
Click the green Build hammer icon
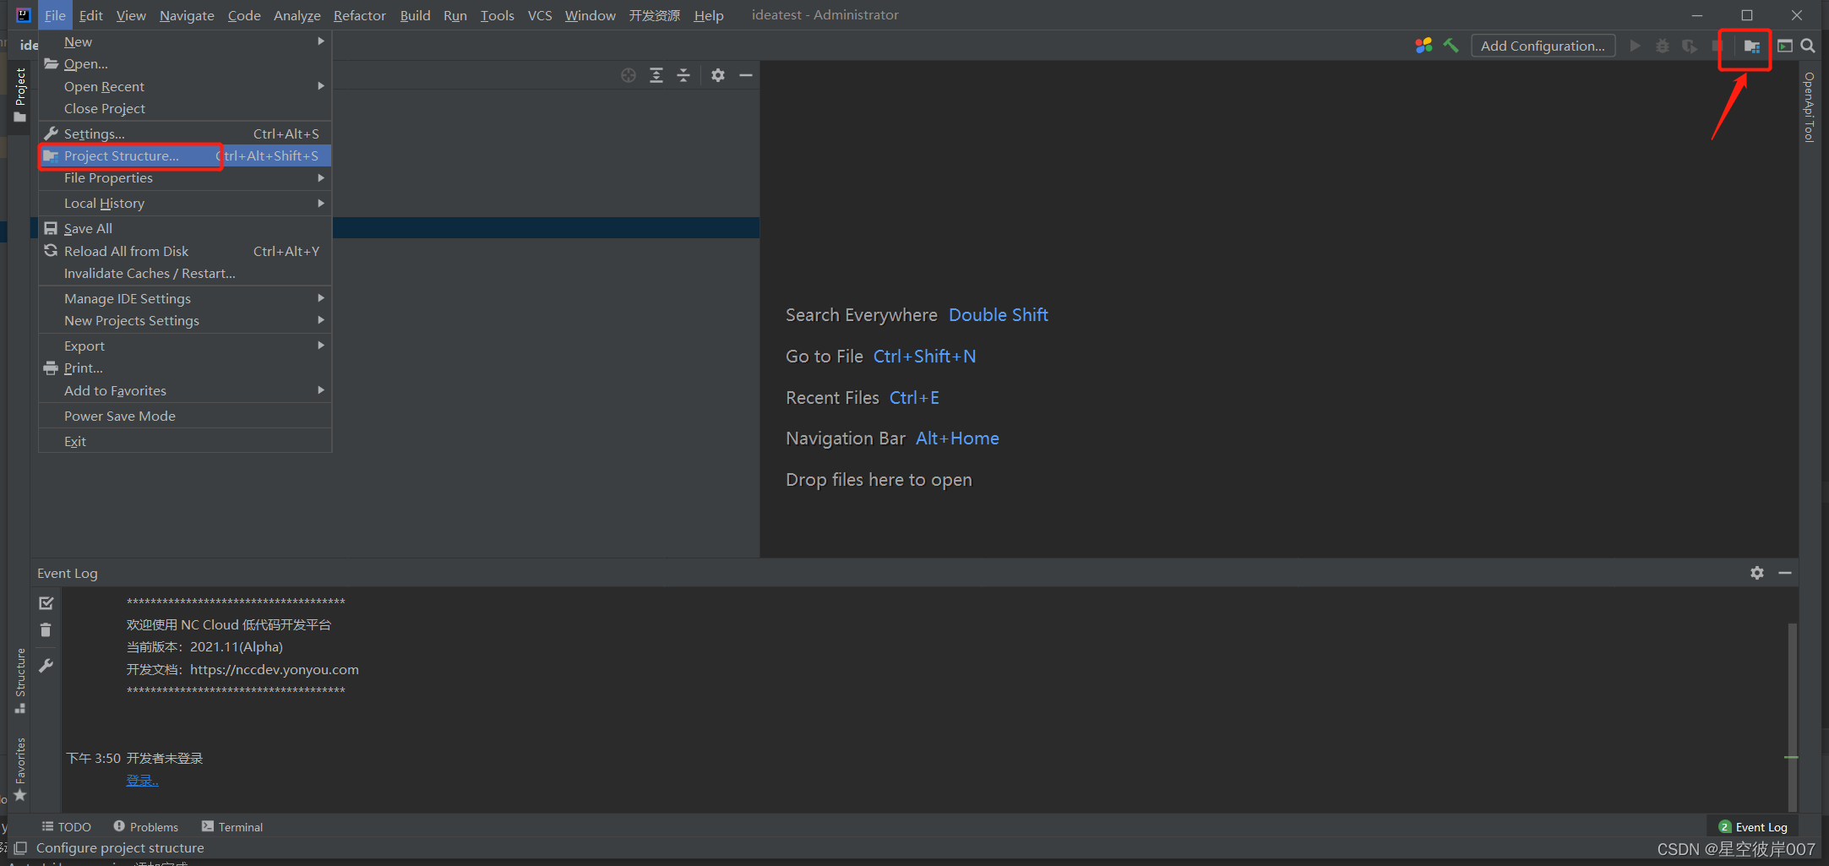point(1451,46)
